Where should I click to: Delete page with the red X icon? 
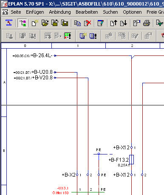point(88,23)
